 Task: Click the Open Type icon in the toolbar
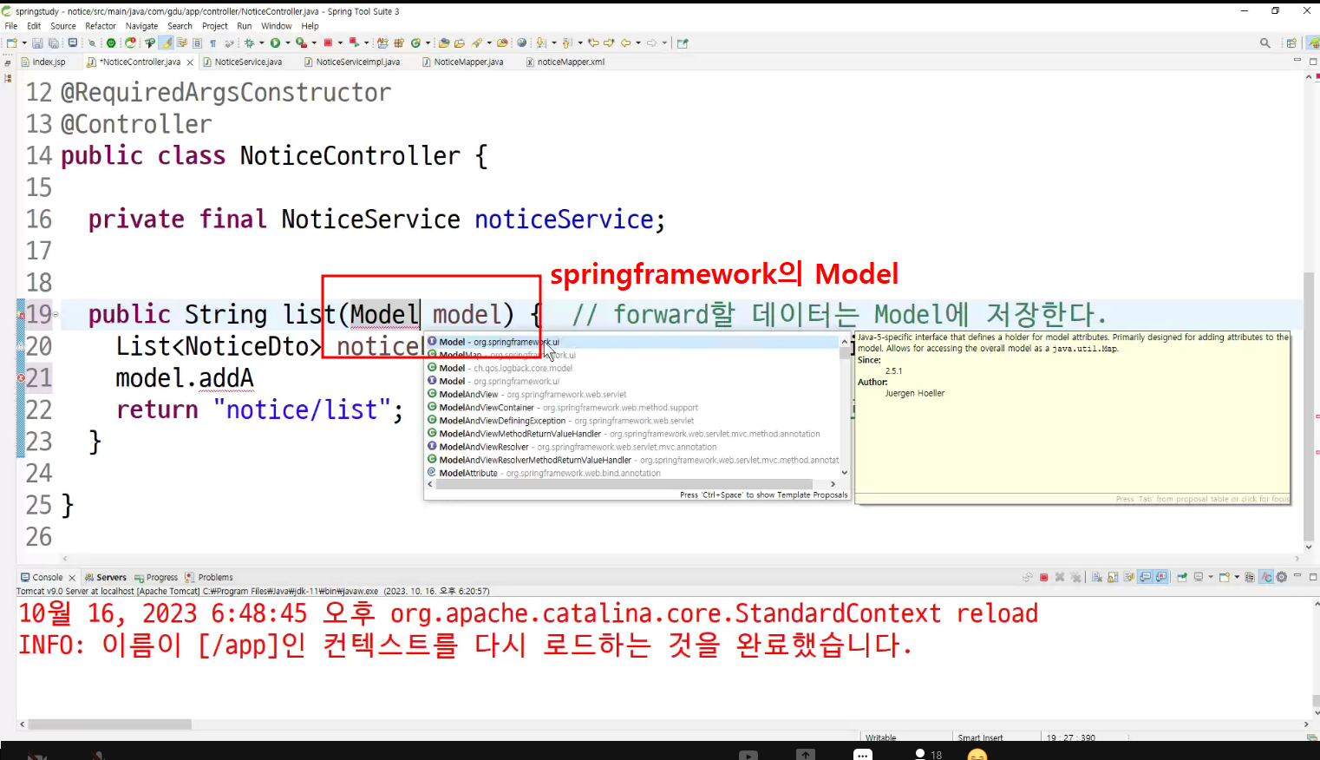[x=444, y=43]
